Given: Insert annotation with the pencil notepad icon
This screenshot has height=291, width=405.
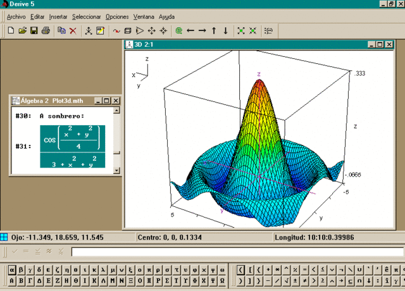Looking at the screenshot, I should coord(100,31).
